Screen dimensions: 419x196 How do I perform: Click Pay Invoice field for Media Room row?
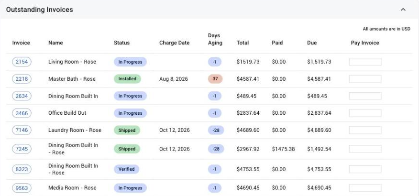tap(365, 188)
